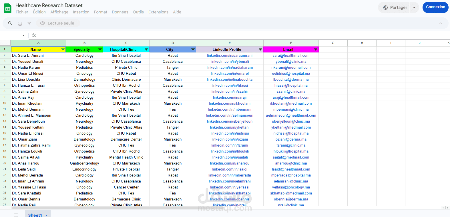This screenshot has height=217, width=450.
Task: Open the Extensions menu
Action: pos(158,12)
